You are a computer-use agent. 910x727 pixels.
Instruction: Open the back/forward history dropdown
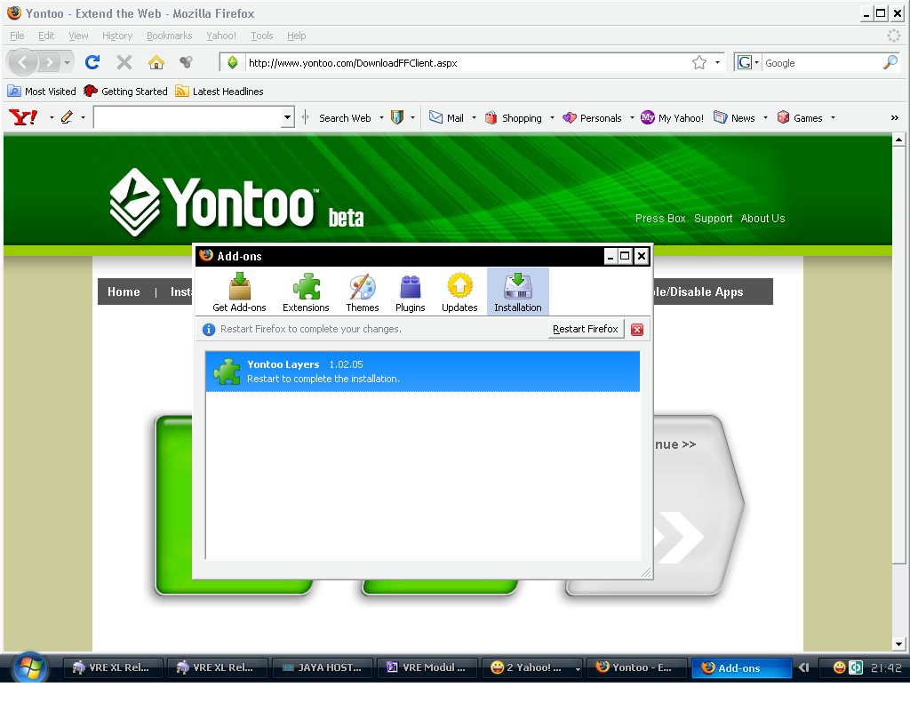68,62
